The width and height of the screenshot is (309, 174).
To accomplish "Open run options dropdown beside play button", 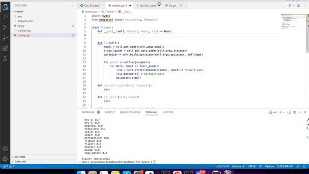I will point(294,5).
